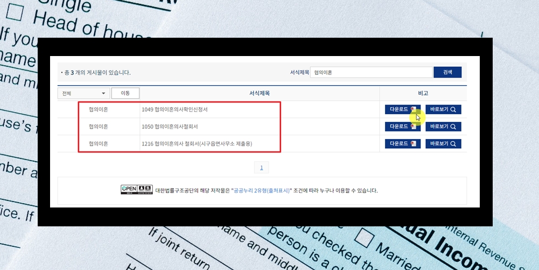Preview 1216 철회서(시구읍면사무소 제출용) with 바로보기
The image size is (539, 270).
(443, 144)
